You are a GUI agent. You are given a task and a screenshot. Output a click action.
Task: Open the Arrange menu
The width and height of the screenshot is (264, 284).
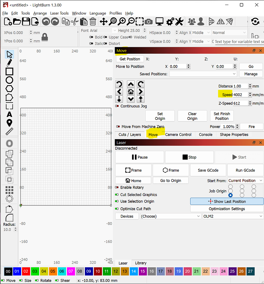click(x=40, y=13)
